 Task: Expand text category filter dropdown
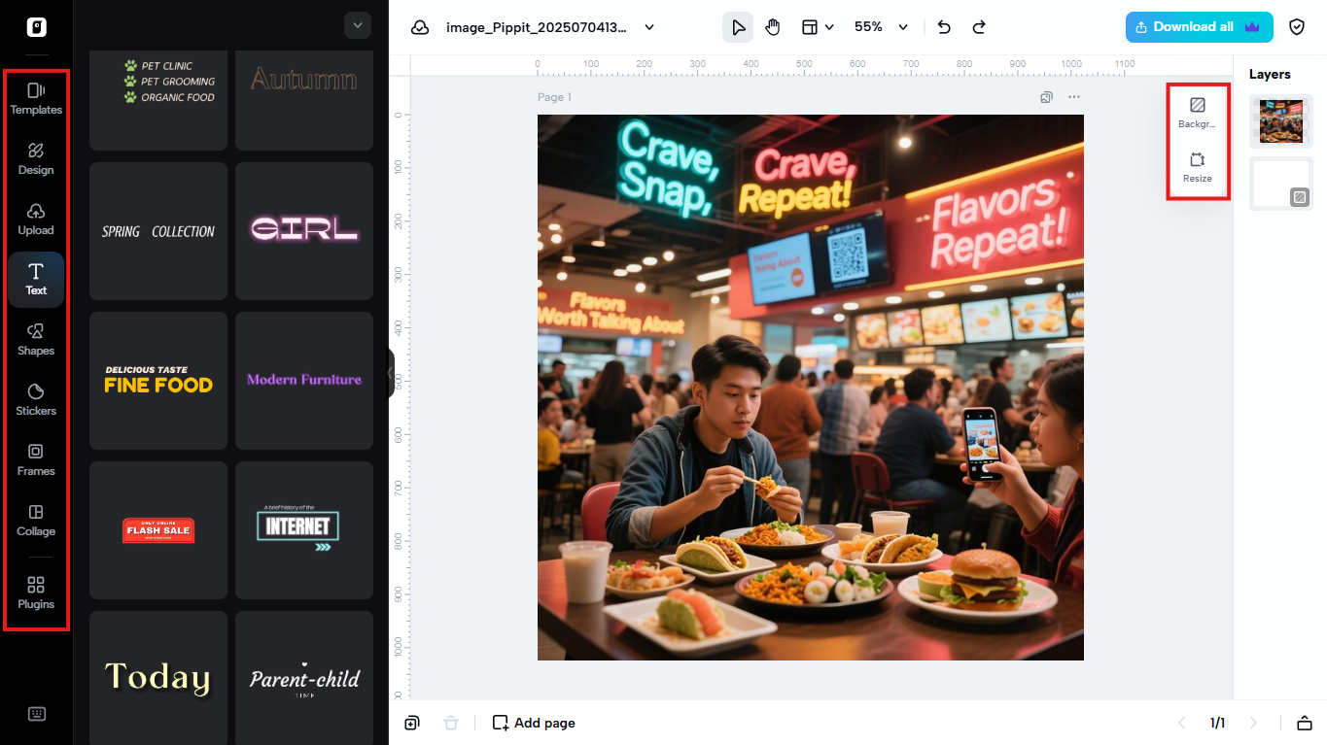coord(358,26)
